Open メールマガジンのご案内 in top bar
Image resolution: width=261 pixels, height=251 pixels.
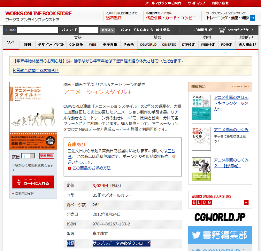tap(163, 3)
